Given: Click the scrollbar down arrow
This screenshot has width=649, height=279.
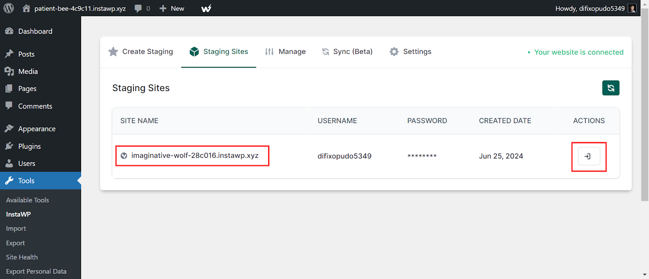Looking at the screenshot, I should 645,275.
